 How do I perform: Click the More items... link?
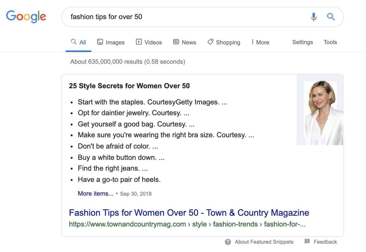pyautogui.click(x=96, y=194)
